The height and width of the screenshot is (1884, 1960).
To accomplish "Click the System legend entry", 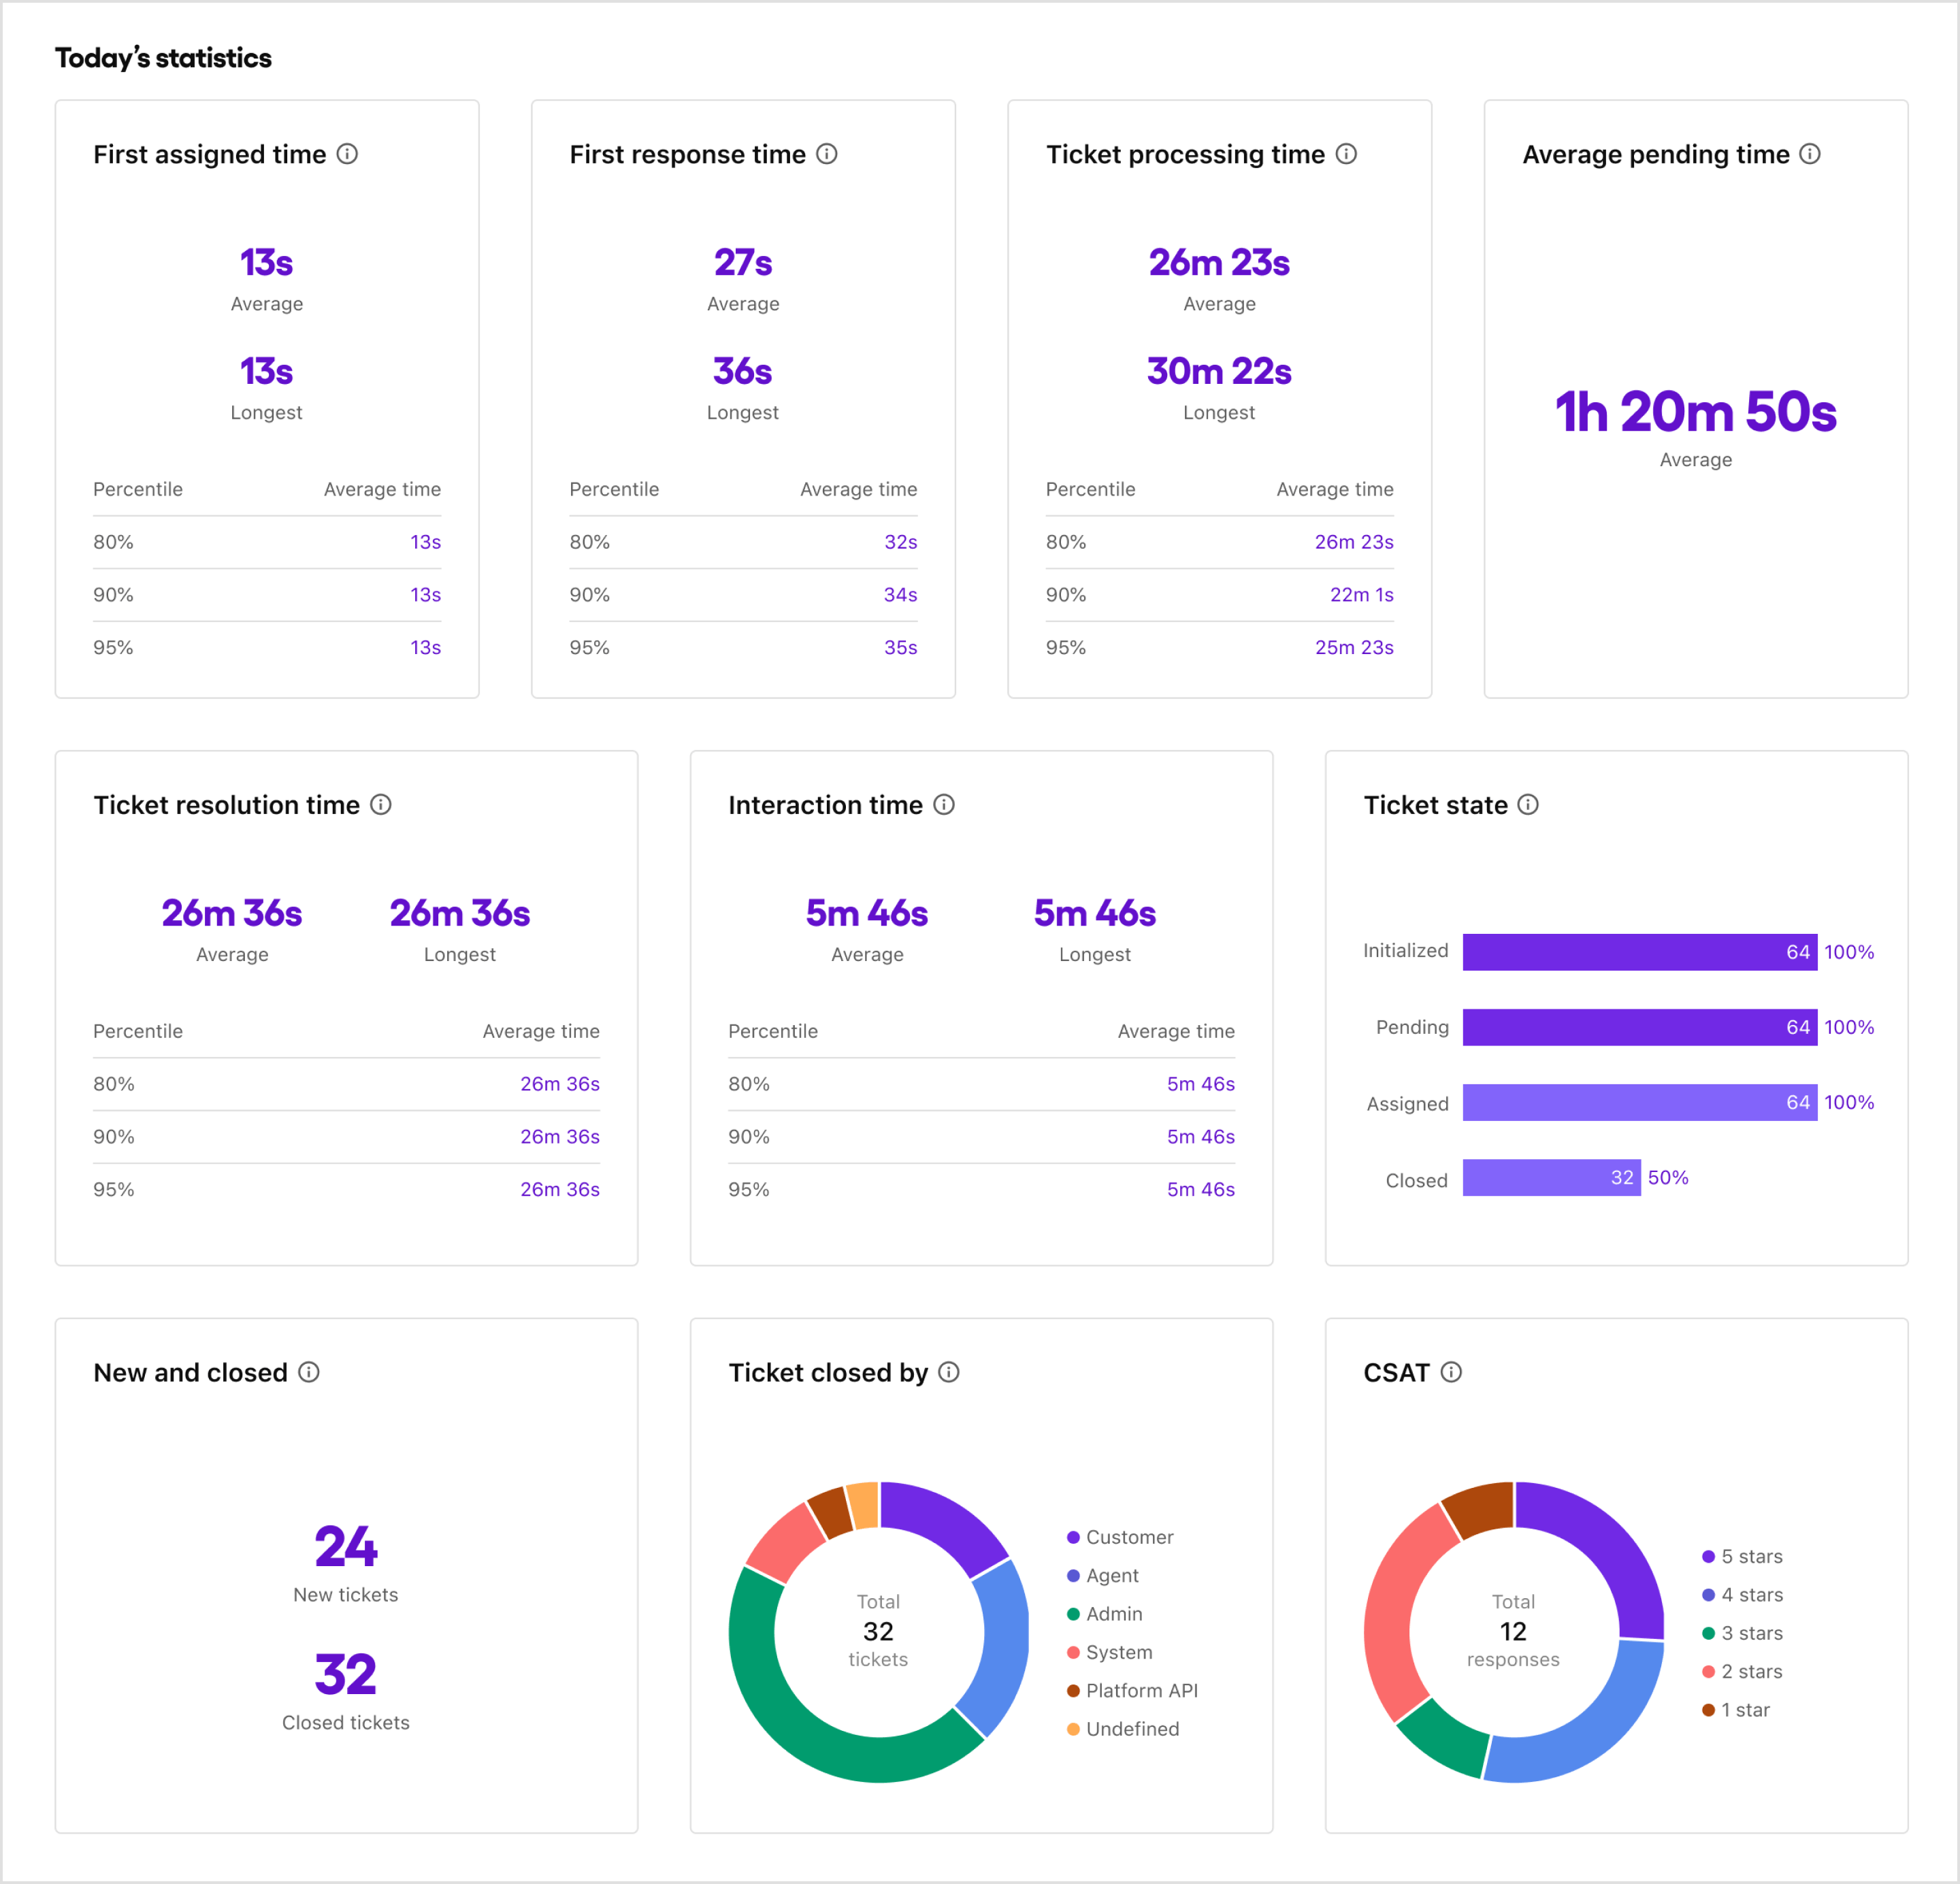I will click(1109, 1652).
